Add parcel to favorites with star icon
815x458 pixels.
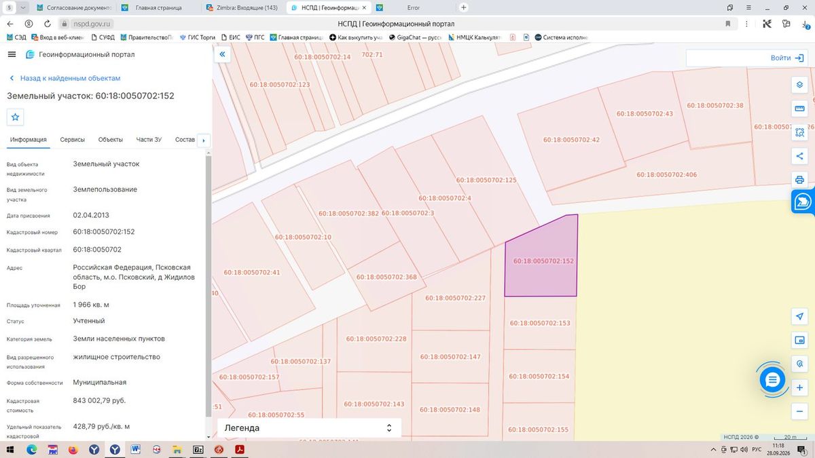coord(16,117)
